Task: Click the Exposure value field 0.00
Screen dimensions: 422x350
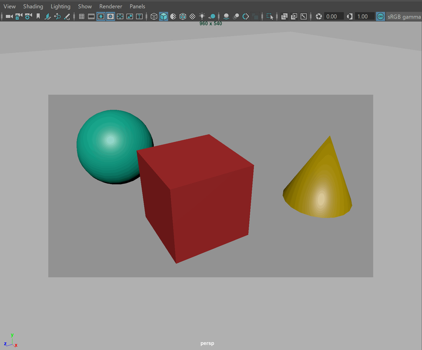Action: 334,16
